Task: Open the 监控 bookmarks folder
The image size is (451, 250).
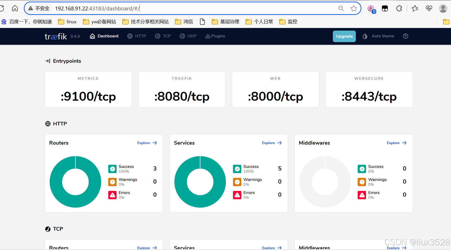Action: (x=288, y=22)
